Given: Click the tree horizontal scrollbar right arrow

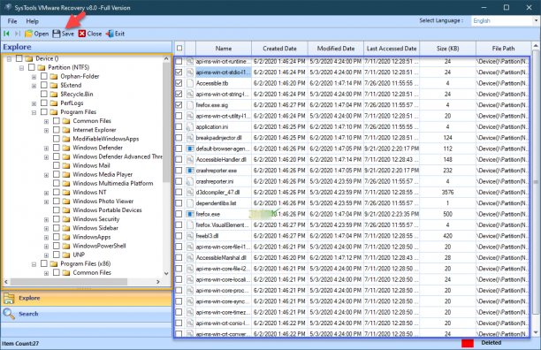Looking at the screenshot, I should (x=158, y=282).
